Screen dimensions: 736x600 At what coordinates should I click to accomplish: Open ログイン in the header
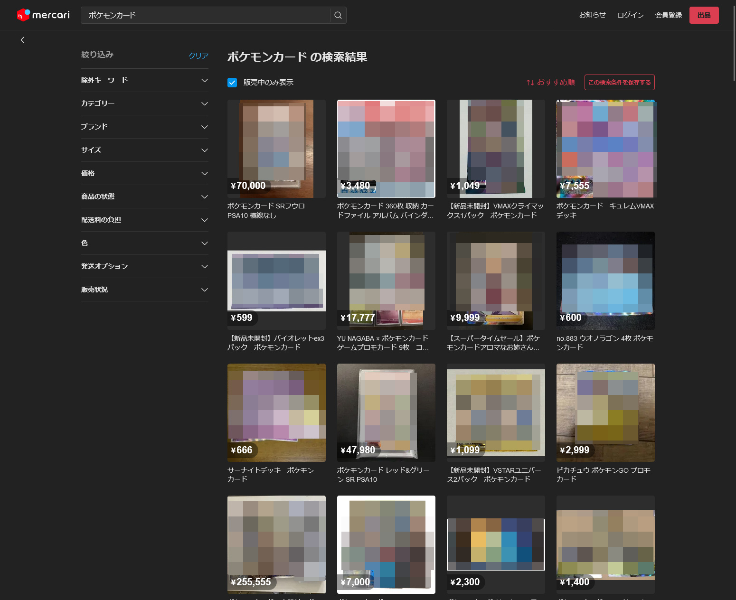click(630, 15)
